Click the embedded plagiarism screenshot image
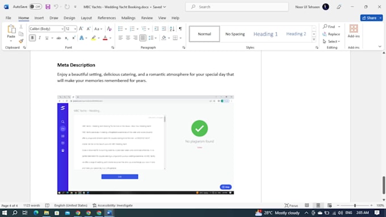 (145, 144)
